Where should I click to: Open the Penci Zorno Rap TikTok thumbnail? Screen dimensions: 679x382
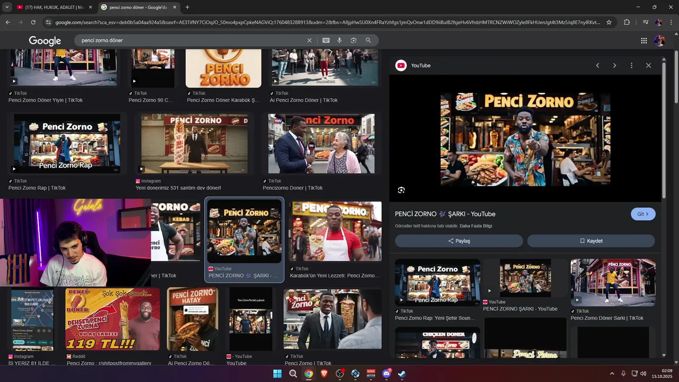pyautogui.click(x=67, y=143)
